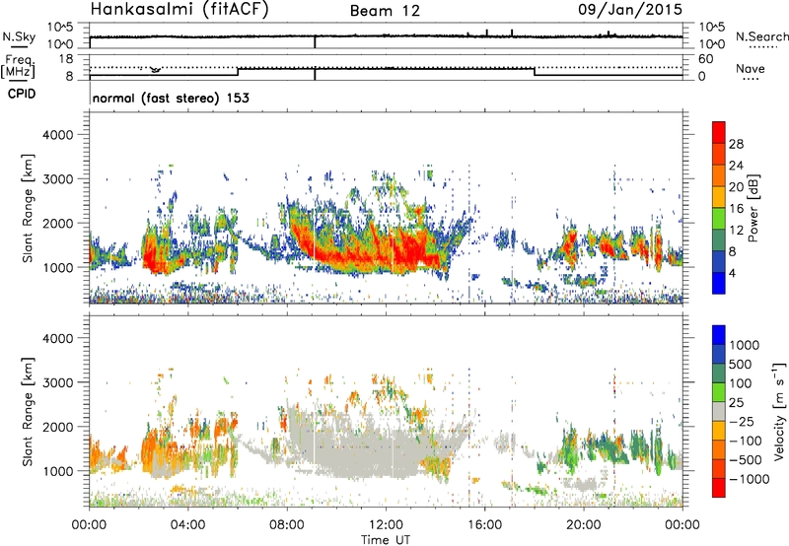Click '1000' on the velocity panel axis

pos(58,471)
